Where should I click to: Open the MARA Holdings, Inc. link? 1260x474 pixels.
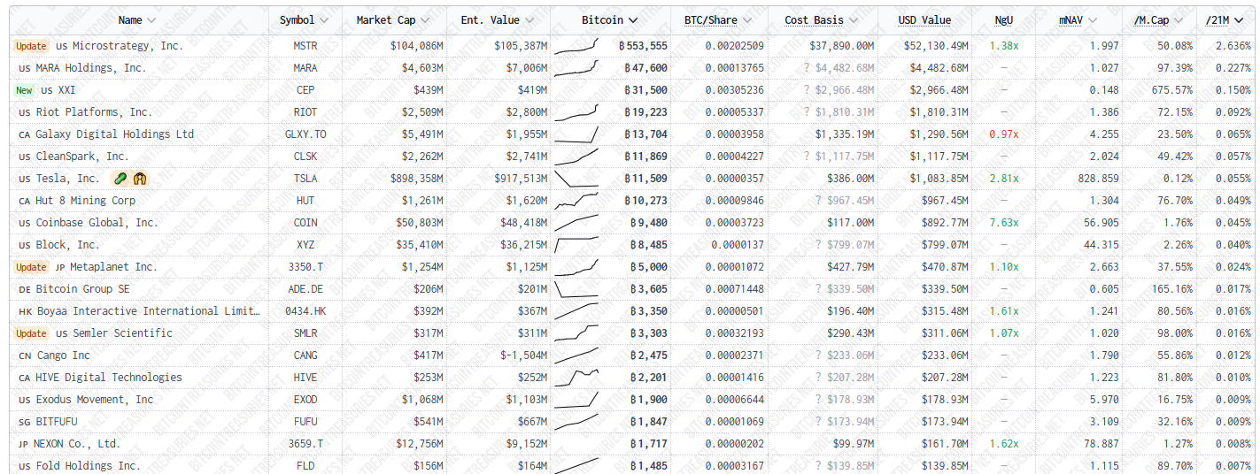(x=91, y=68)
